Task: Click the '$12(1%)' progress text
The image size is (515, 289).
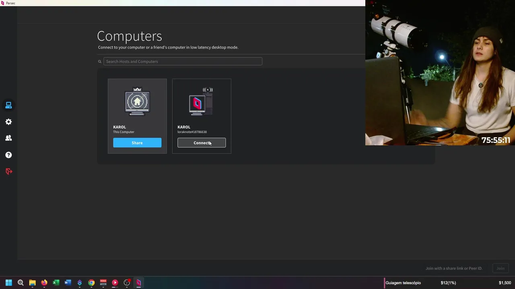Action: (448, 283)
